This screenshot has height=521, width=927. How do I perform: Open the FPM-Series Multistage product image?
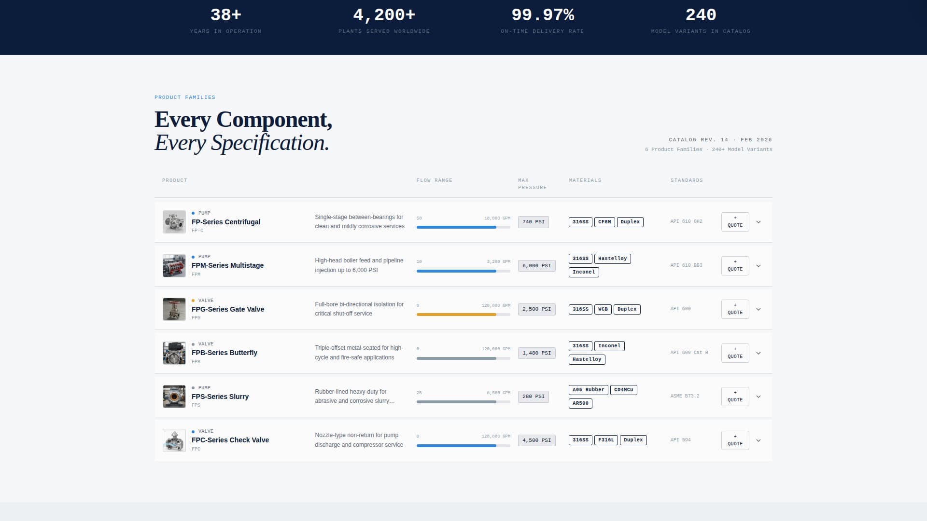174,265
